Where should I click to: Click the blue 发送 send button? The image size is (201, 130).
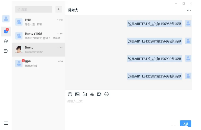[186, 124]
